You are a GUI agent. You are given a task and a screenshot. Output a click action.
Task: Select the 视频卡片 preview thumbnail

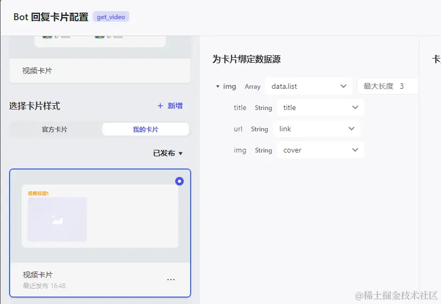click(x=100, y=216)
